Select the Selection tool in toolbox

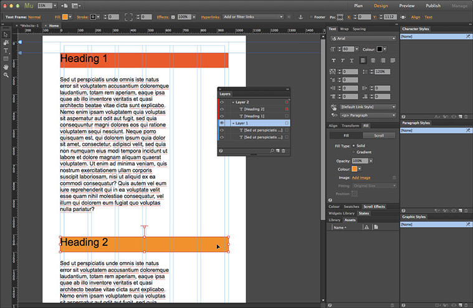pos(6,34)
